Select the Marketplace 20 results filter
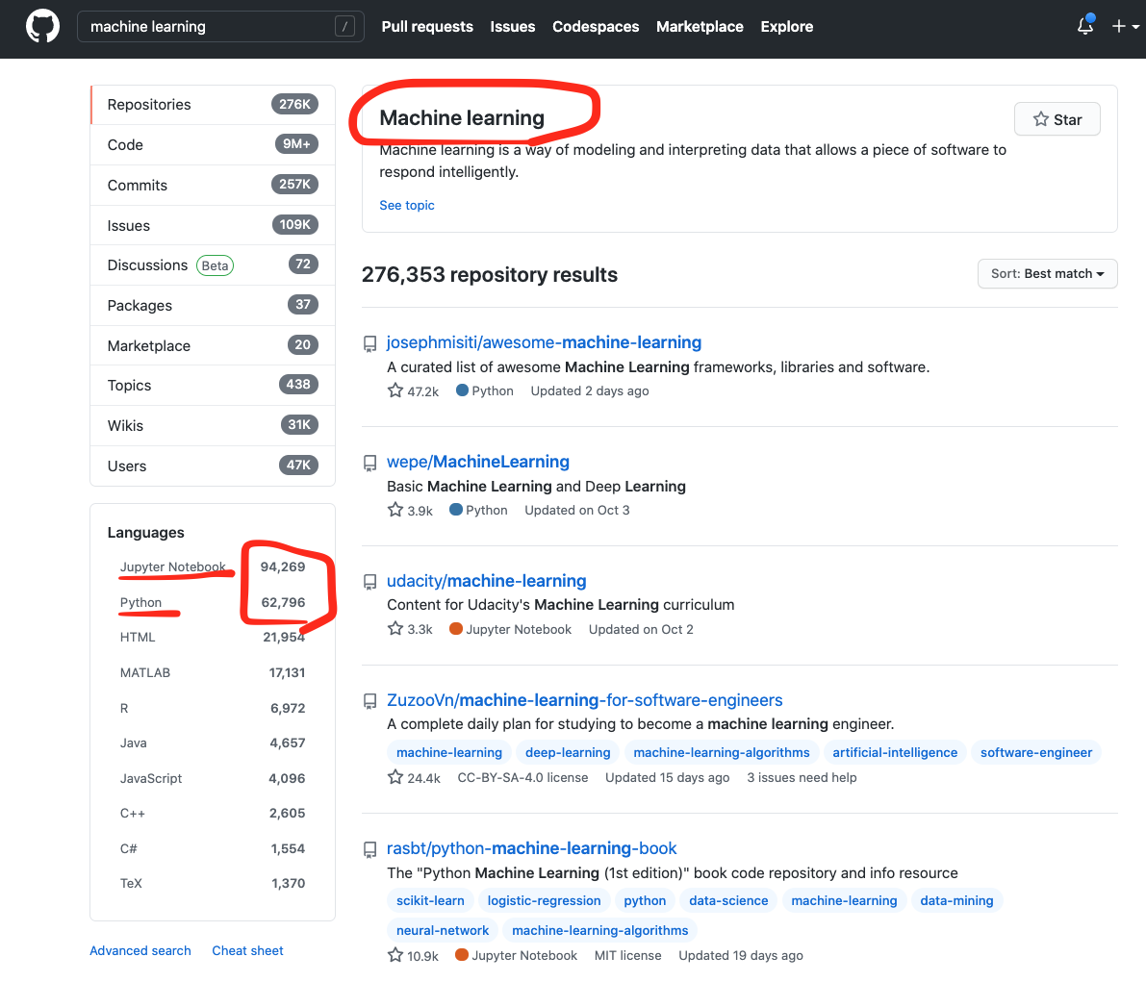The width and height of the screenshot is (1146, 982). 213,345
